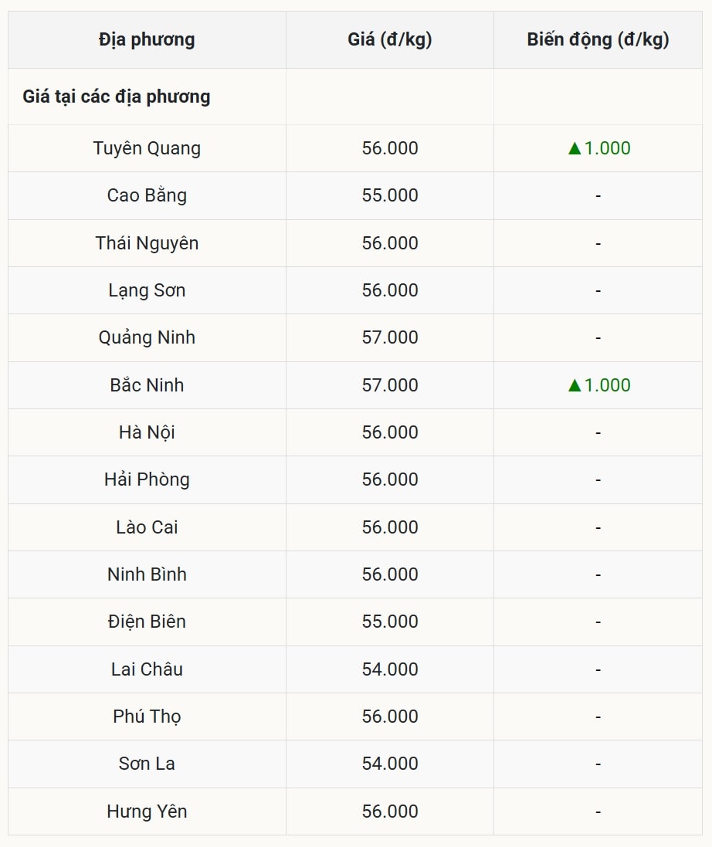Click the Giá tại các địa phương heading
712x847 pixels.
pos(116,97)
